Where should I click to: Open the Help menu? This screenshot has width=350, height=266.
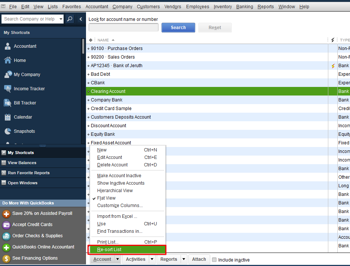[x=304, y=7]
